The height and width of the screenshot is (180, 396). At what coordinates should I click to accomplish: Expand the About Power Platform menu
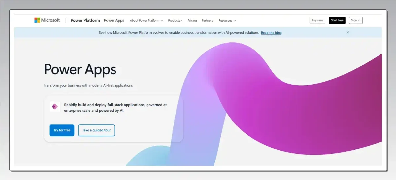click(x=147, y=20)
